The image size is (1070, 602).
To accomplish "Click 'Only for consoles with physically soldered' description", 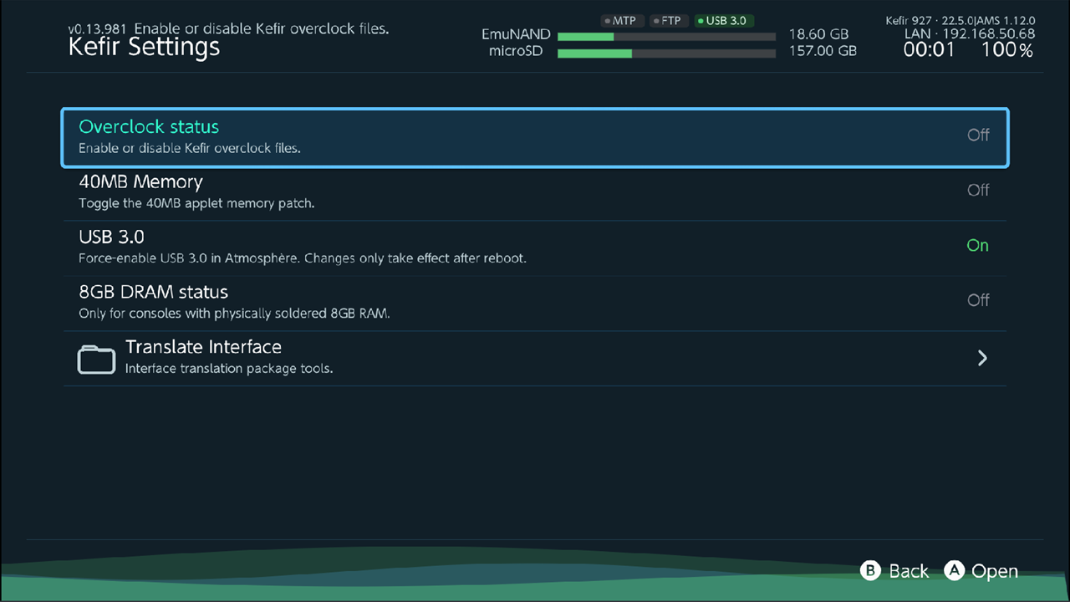I will (235, 314).
